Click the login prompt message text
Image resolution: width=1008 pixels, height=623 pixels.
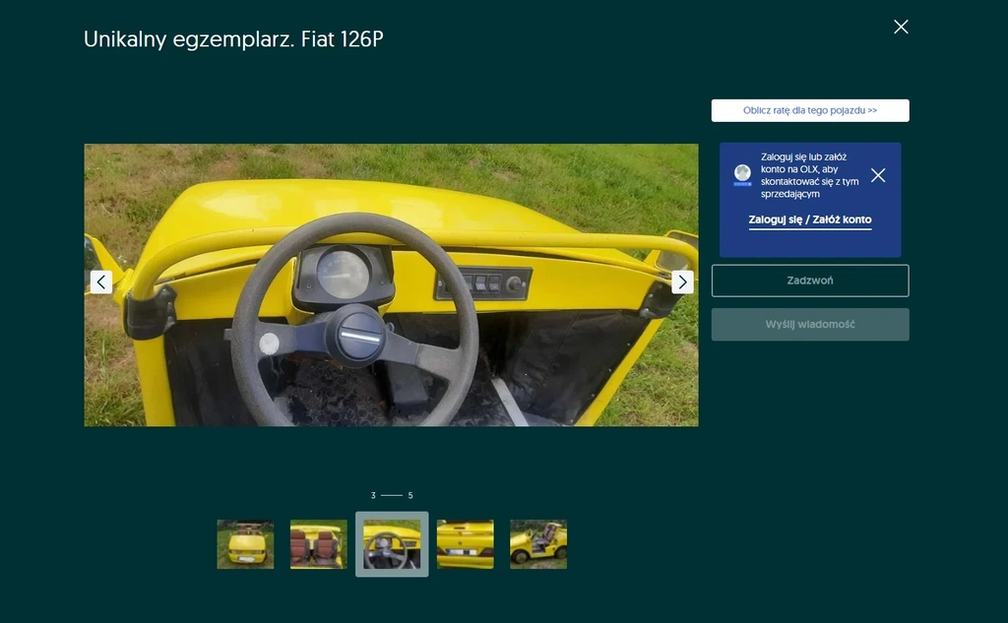click(809, 175)
